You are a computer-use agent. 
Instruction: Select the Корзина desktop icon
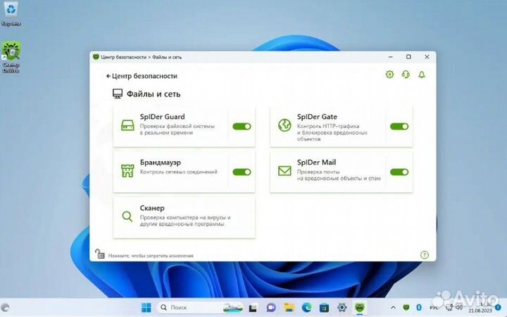click(x=11, y=13)
